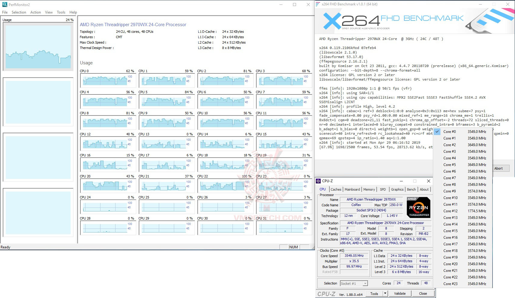Open the View menu in PerfMonitor2
Screen dimensions: 515x298
(49, 12)
